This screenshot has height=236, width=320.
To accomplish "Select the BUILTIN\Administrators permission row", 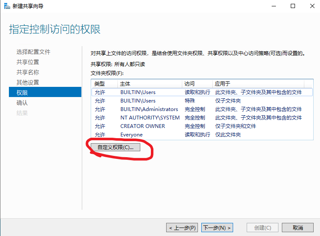I will click(201, 109).
